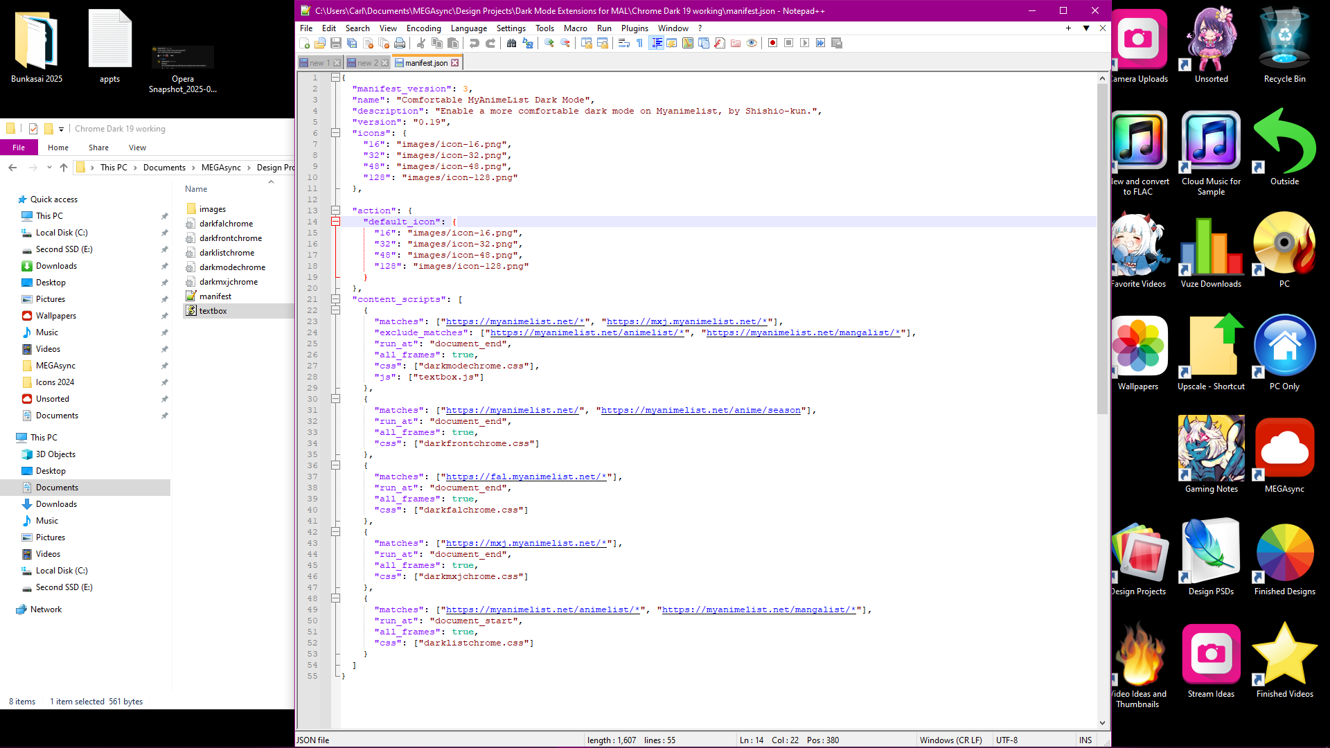Screen dimensions: 1330x748
Task: Open the fal.myanimelist.net link in code
Action: 526,477
